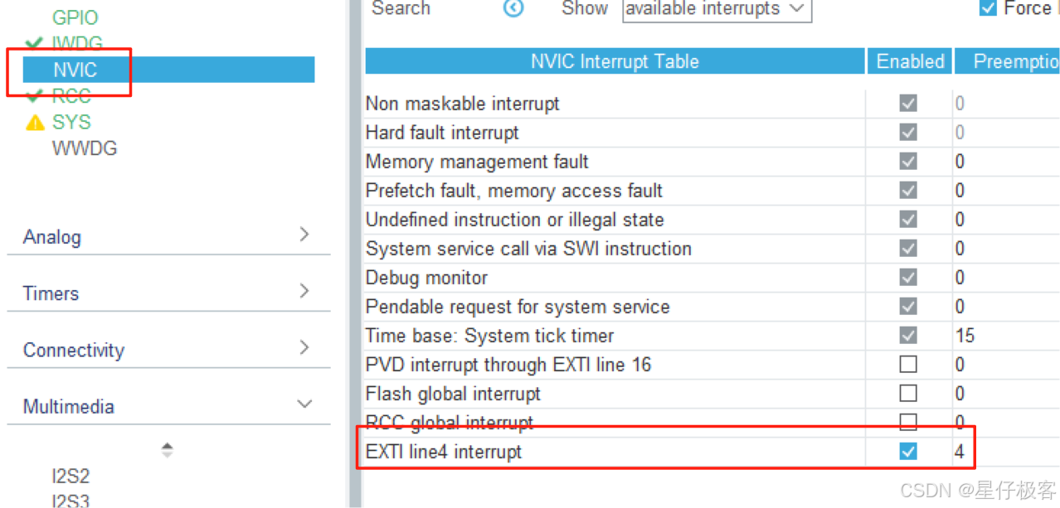Enable the Flash global interrupt
This screenshot has width=1060, height=508.
908,393
